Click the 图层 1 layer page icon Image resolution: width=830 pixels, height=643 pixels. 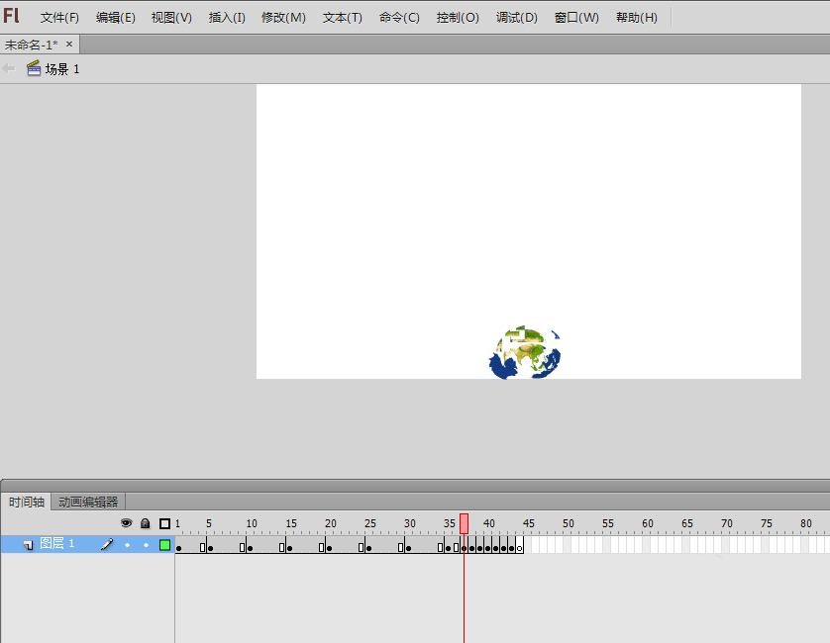[x=28, y=545]
